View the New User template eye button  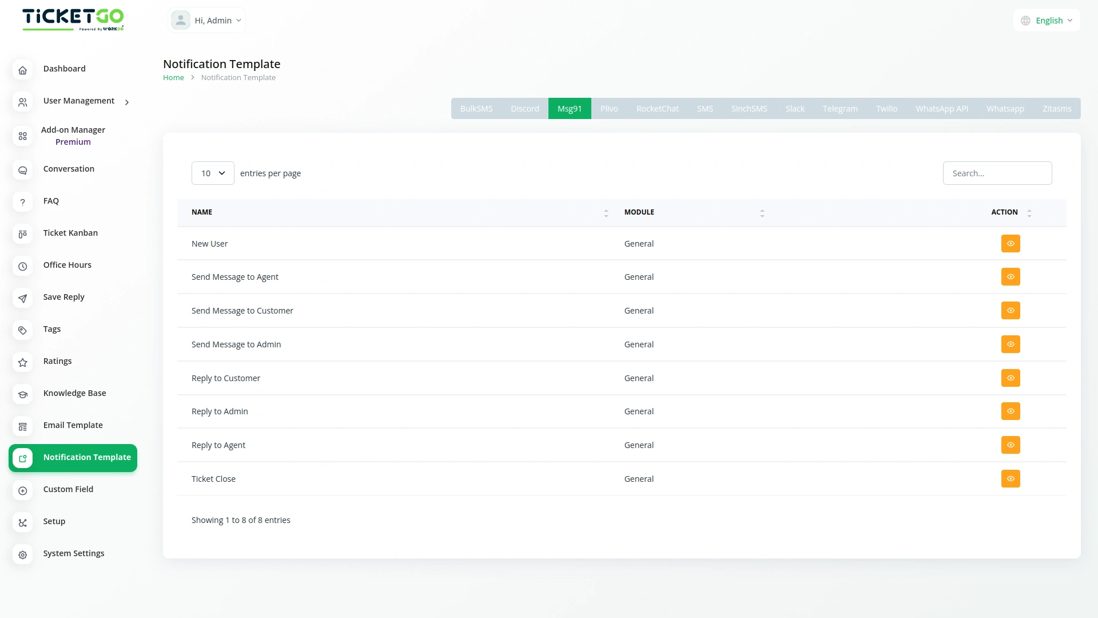[1011, 244]
